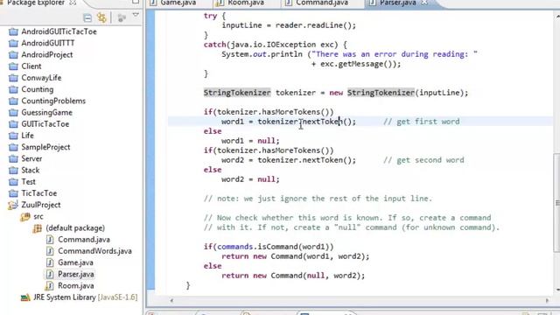Click the Parser.java file icon in the tree
This screenshot has width=560, height=315.
point(50,274)
